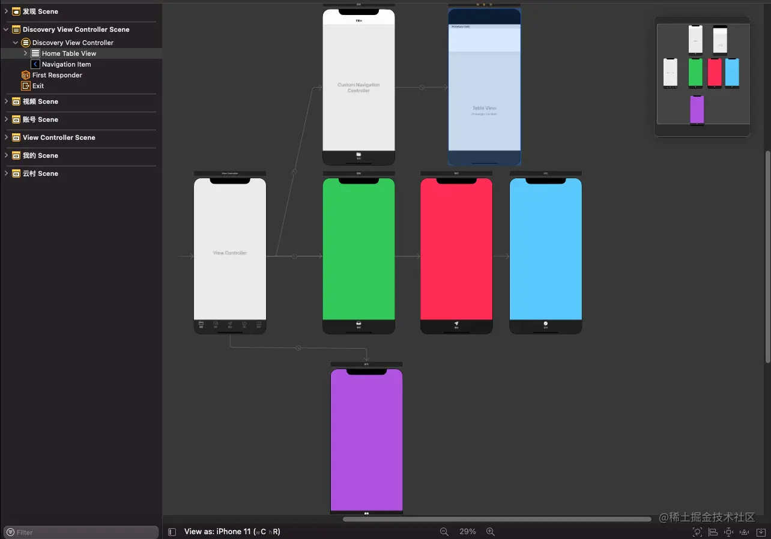Select segue icon on line to purple scene

tap(298, 348)
